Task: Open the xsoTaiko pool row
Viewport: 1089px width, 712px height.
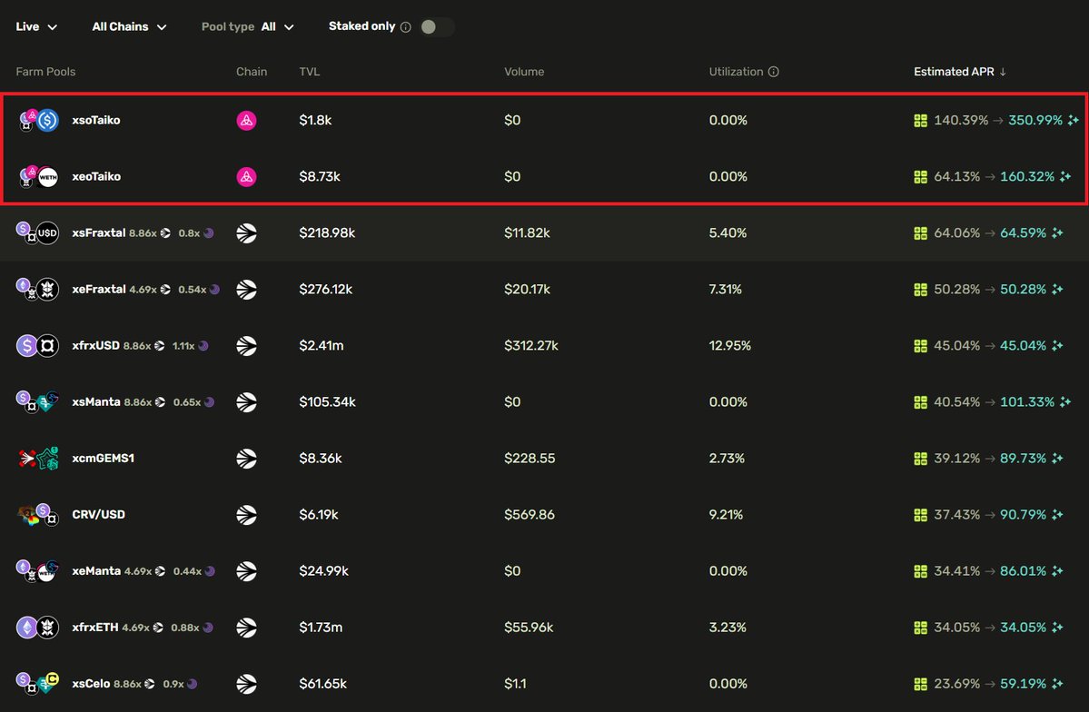Action: click(545, 120)
